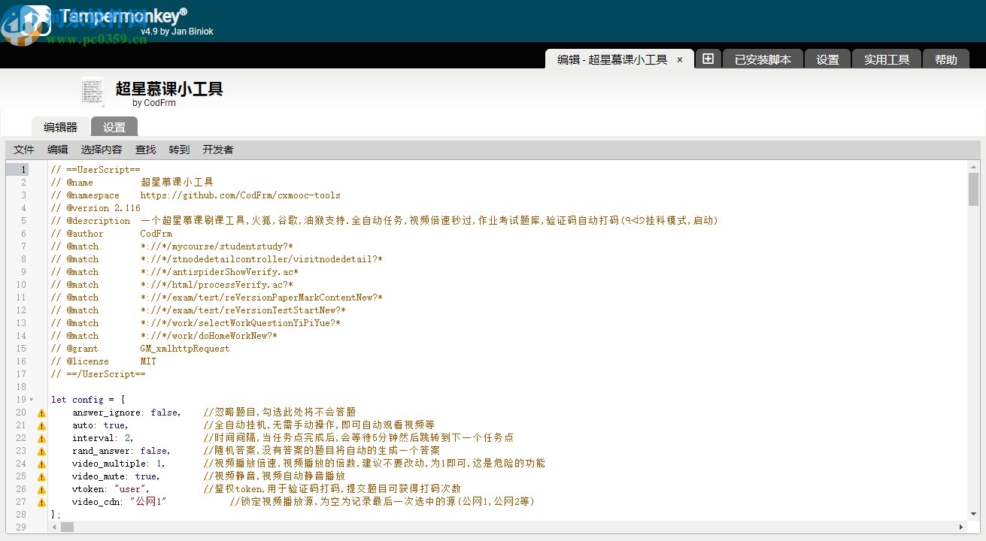Click the warning icon on line 25 video_mute
This screenshot has width=986, height=541.
tap(42, 476)
